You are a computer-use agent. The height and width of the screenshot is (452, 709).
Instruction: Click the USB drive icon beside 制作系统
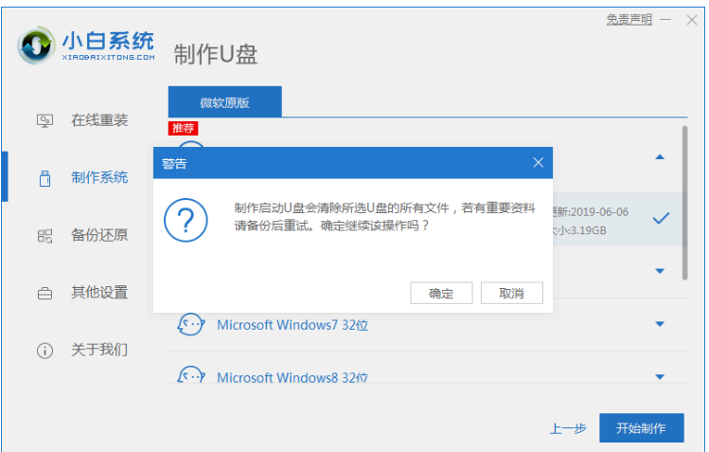pos(44,178)
